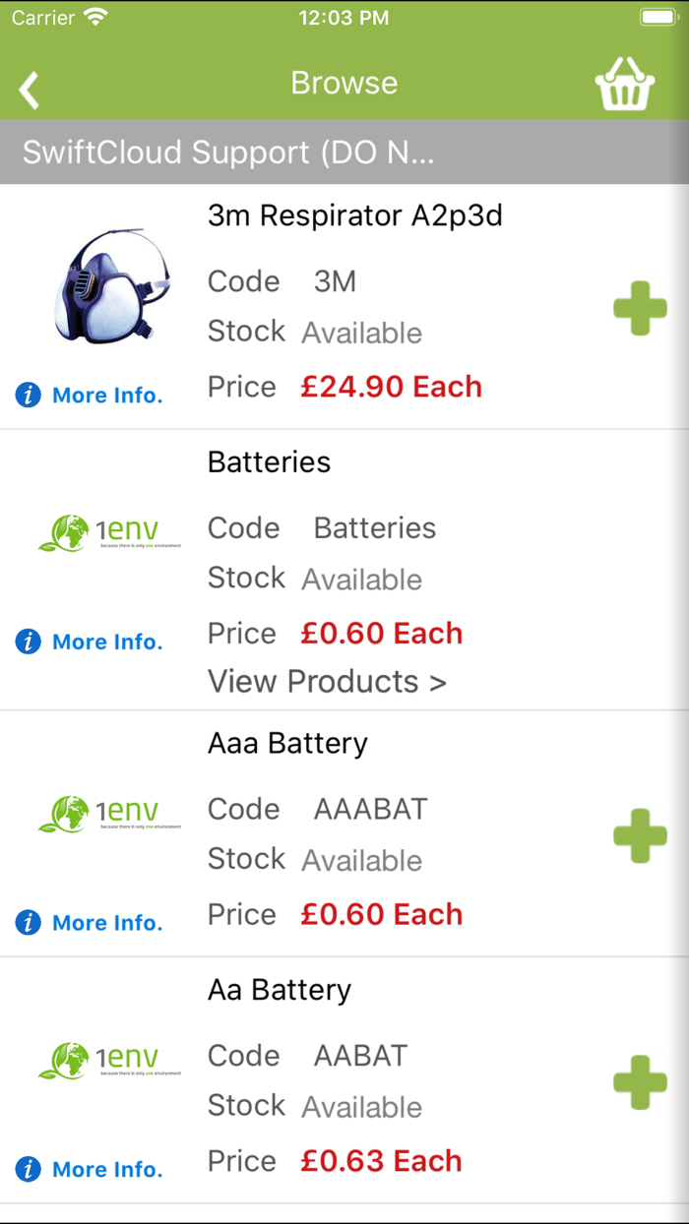
Task: Tap the info icon next to 3m Respirator
Action: (x=28, y=395)
